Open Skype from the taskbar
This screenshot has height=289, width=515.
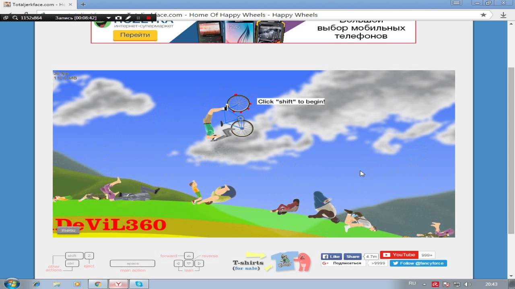click(x=139, y=284)
